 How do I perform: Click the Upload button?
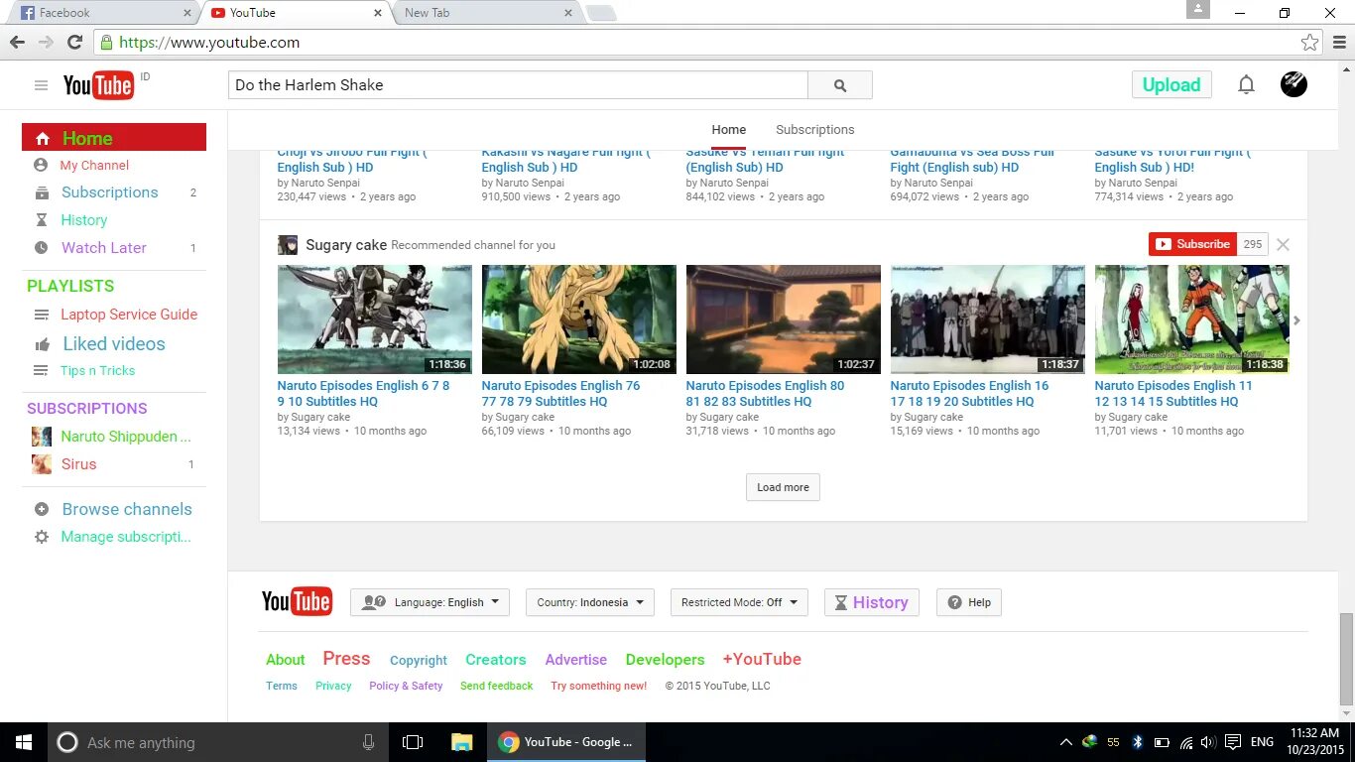tap(1171, 84)
